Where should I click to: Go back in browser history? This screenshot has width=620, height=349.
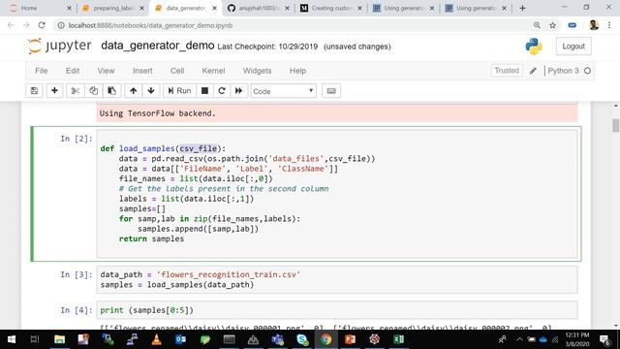tap(11, 25)
